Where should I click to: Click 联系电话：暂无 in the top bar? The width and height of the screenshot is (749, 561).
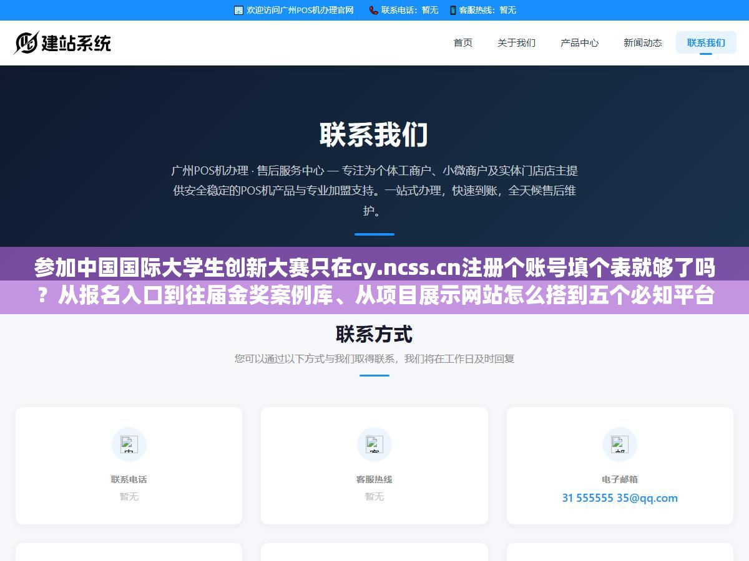[409, 10]
